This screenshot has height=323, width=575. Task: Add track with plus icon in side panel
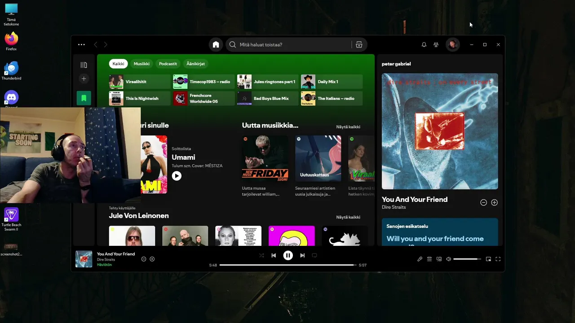click(494, 203)
